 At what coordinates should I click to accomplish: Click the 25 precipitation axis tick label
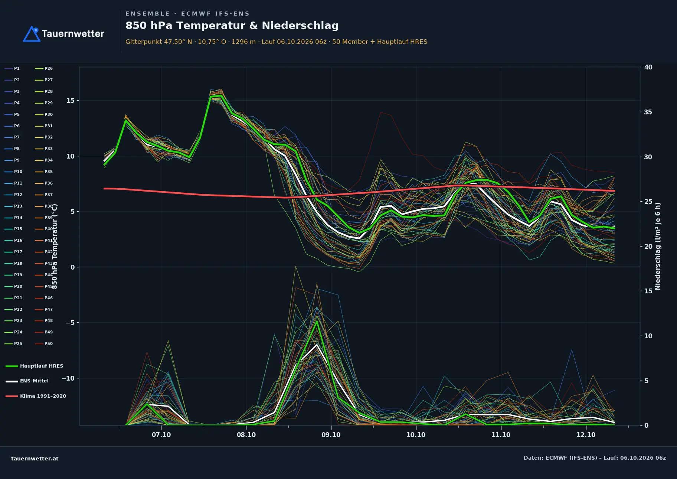click(x=648, y=202)
